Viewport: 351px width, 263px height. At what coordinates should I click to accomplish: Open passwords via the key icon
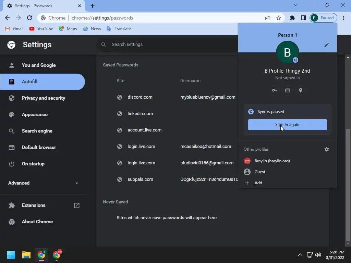[275, 90]
